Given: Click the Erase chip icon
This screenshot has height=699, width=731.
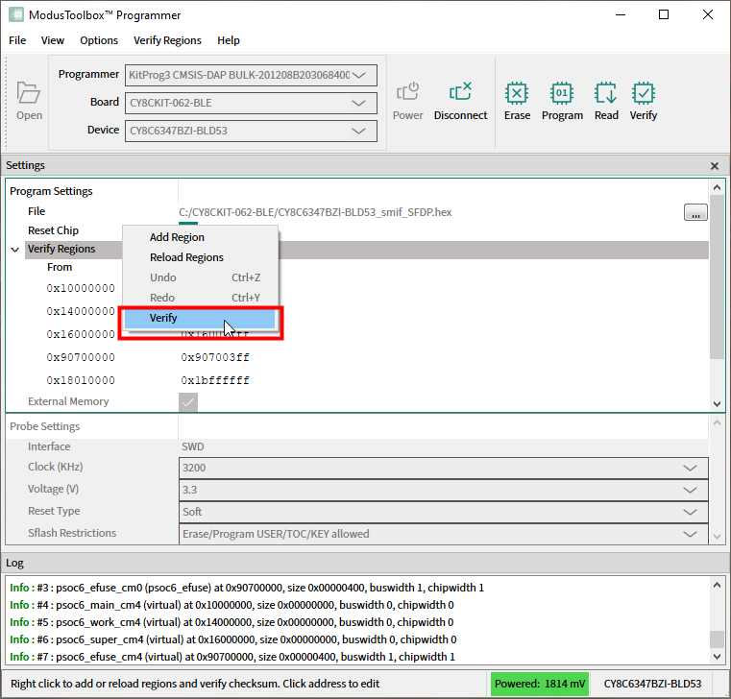Looking at the screenshot, I should click(517, 93).
